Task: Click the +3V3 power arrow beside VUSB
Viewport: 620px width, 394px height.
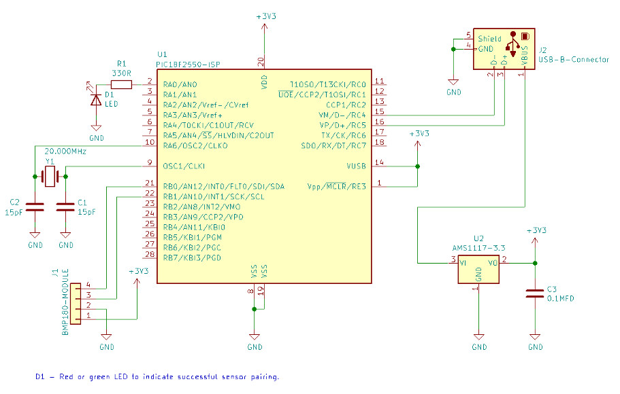Action: click(418, 144)
